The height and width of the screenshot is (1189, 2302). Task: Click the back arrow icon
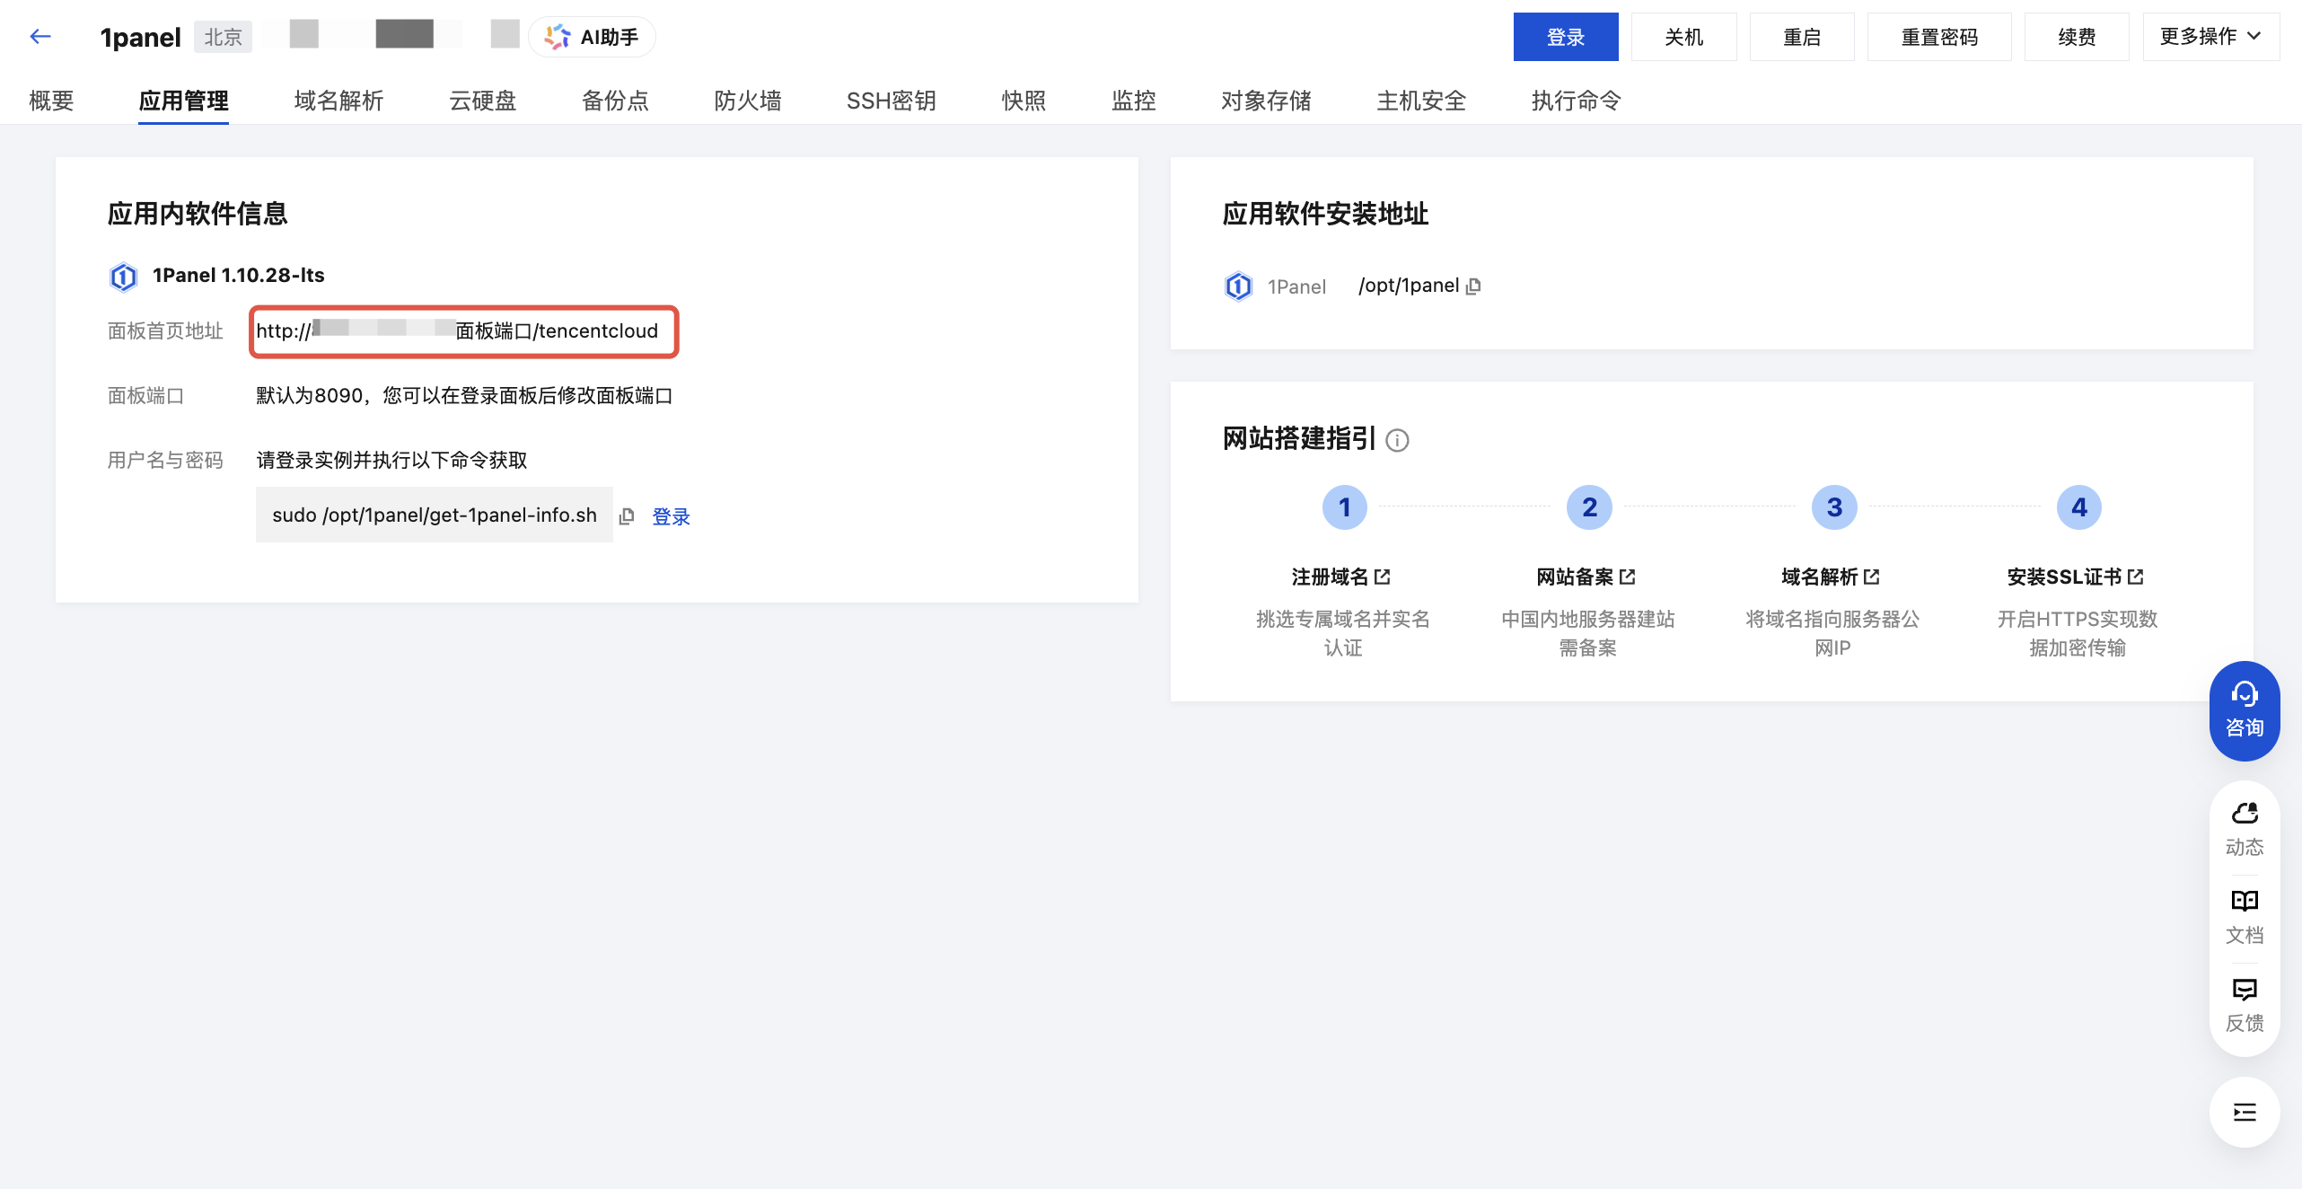coord(40,37)
